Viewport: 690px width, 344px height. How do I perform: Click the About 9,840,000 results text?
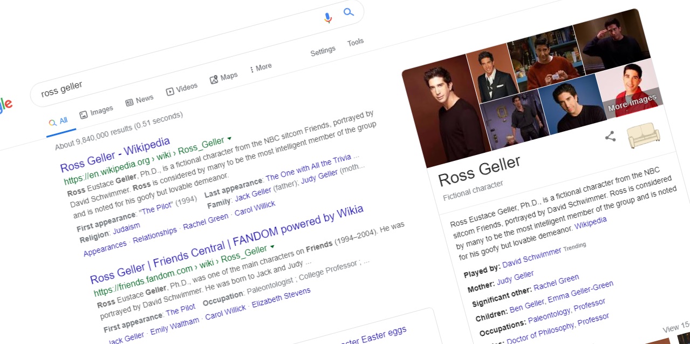click(119, 131)
